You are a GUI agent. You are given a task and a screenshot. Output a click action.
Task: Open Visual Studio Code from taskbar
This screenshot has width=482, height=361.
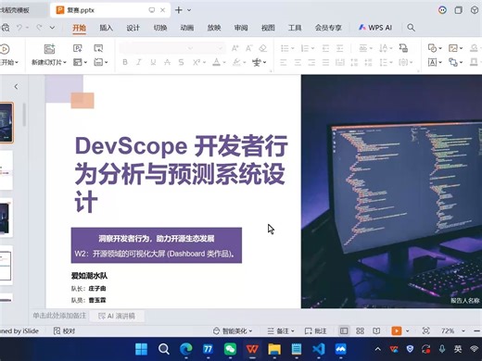click(x=319, y=349)
